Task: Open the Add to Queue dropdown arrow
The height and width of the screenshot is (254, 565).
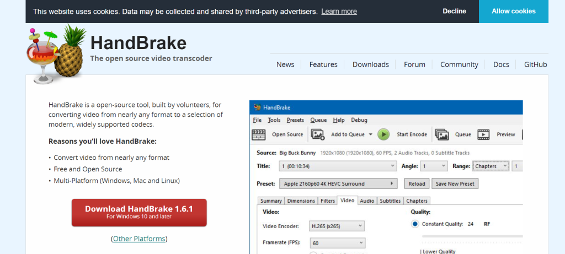Action: point(370,134)
